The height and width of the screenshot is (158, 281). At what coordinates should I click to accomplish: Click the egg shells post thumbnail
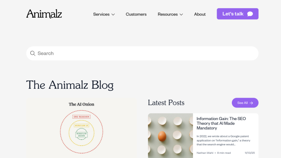(x=170, y=136)
